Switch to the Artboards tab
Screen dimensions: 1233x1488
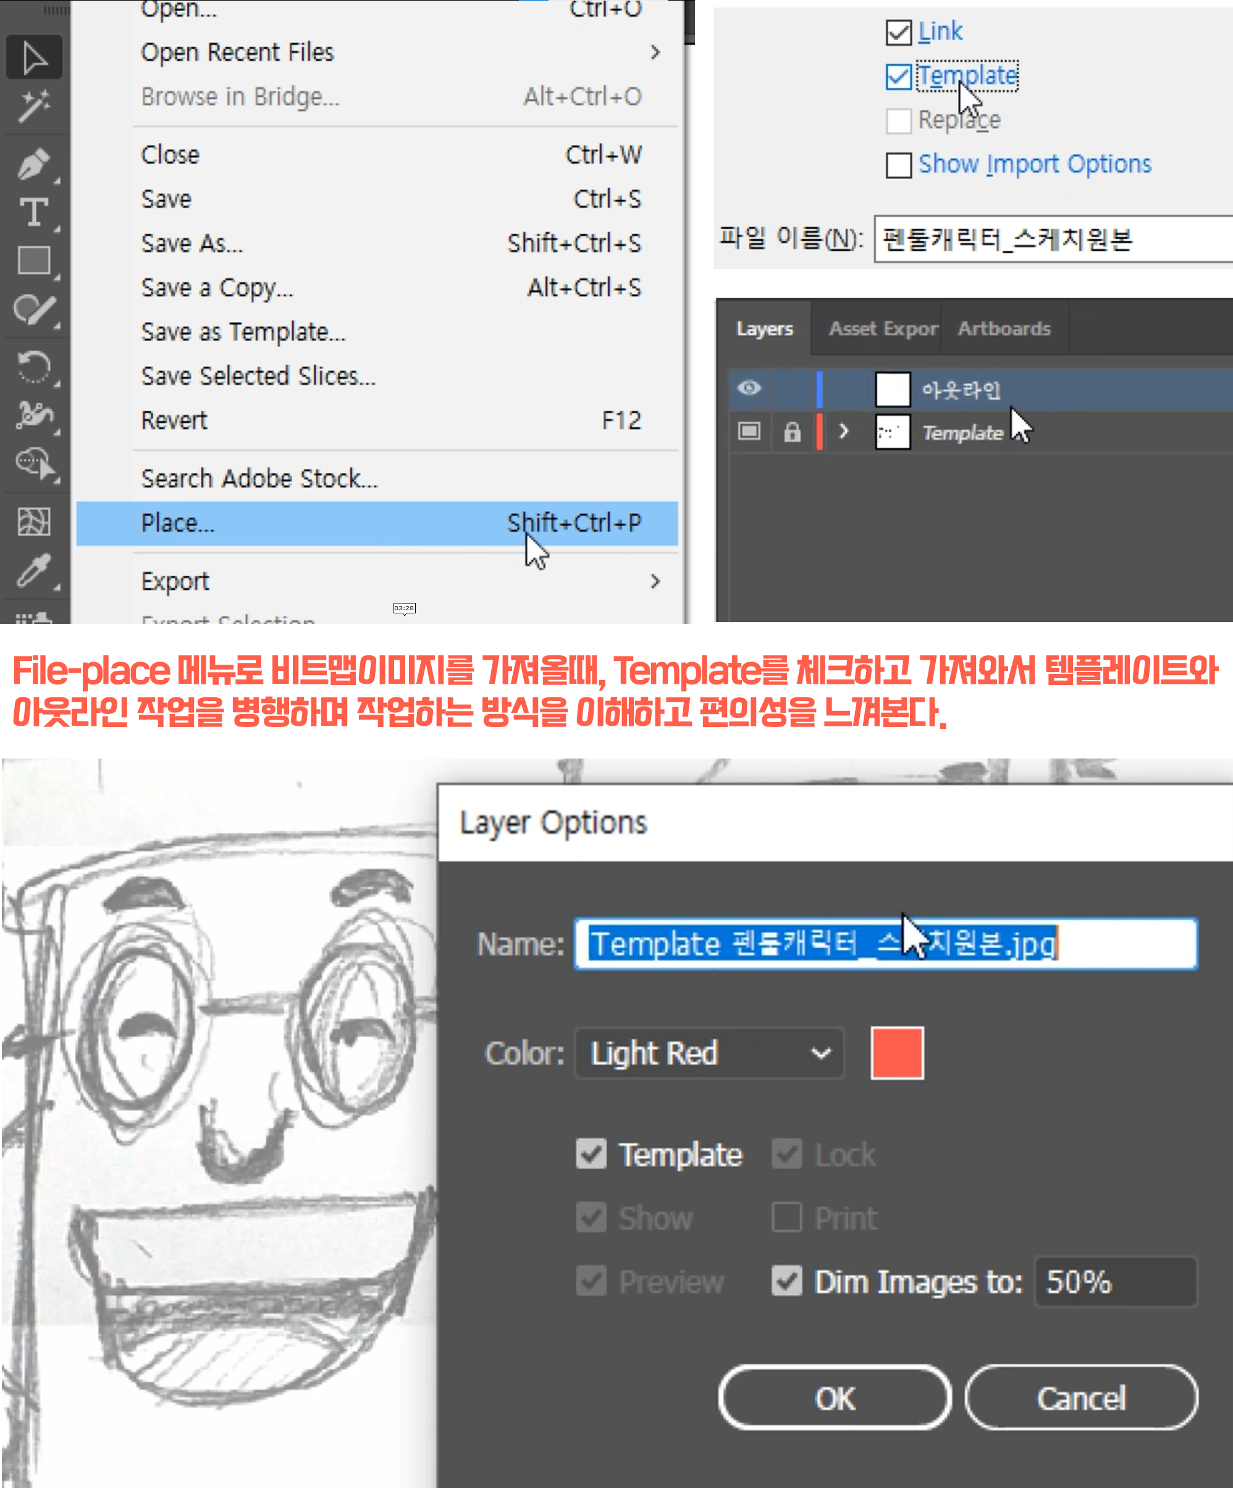1003,329
